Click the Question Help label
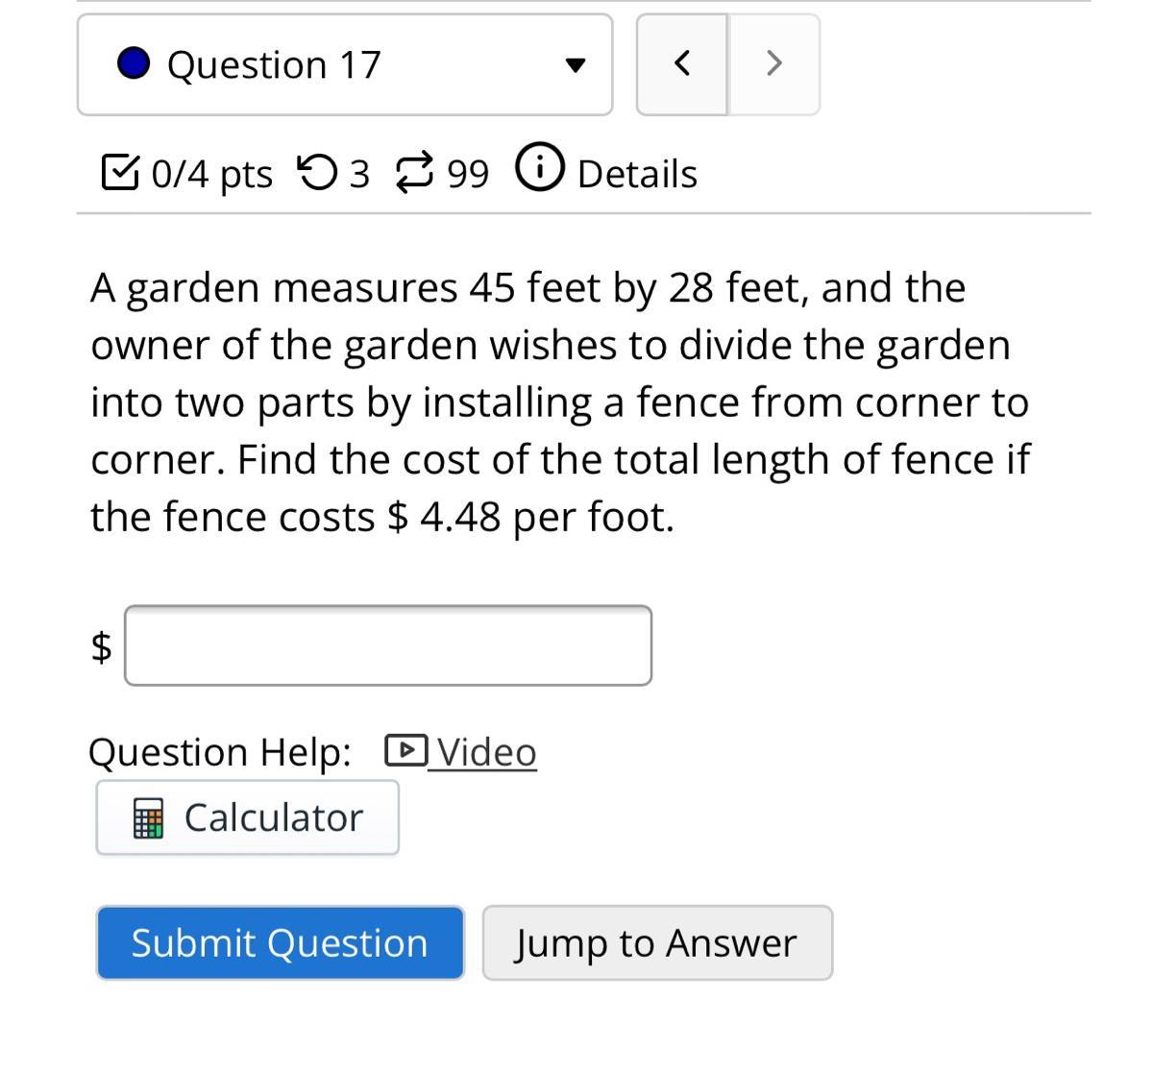Screen dimensions: 1153x1073 [220, 752]
